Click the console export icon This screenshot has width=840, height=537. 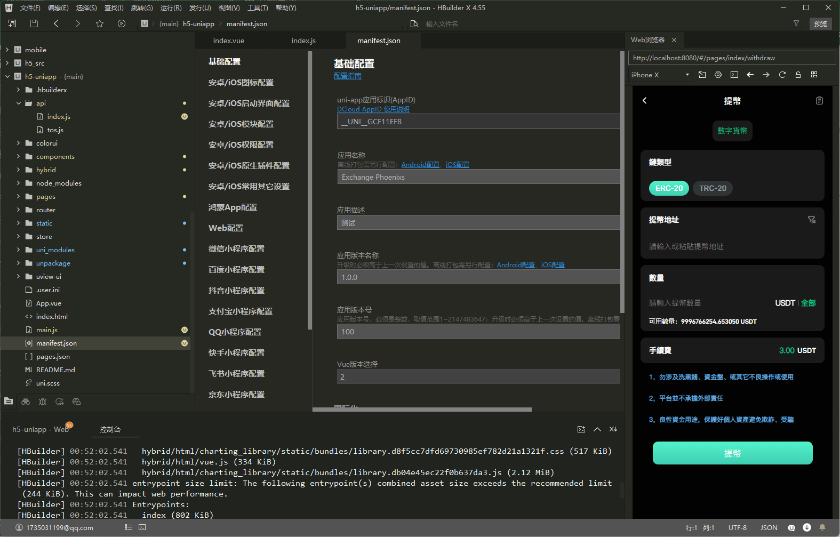click(581, 429)
